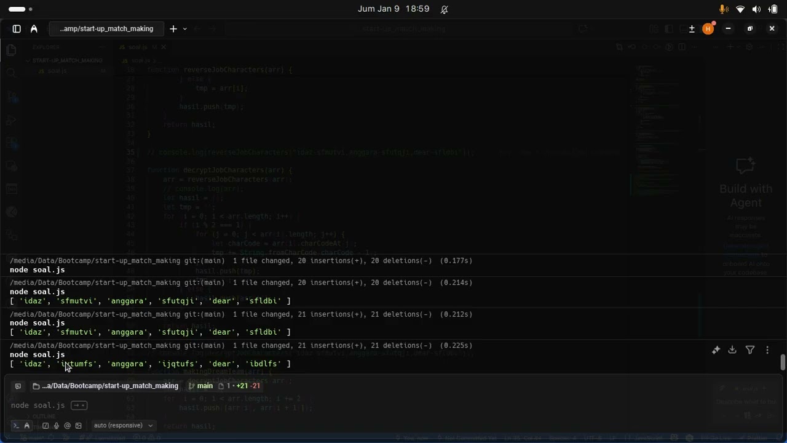
Task: Open the GNOME activities pill
Action: click(x=21, y=9)
